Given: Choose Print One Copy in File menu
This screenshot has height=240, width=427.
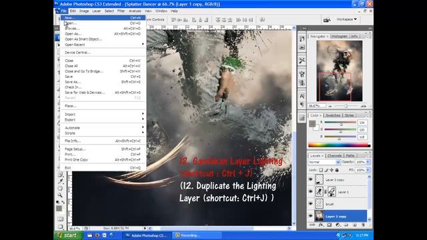Looking at the screenshot, I should 103,160.
